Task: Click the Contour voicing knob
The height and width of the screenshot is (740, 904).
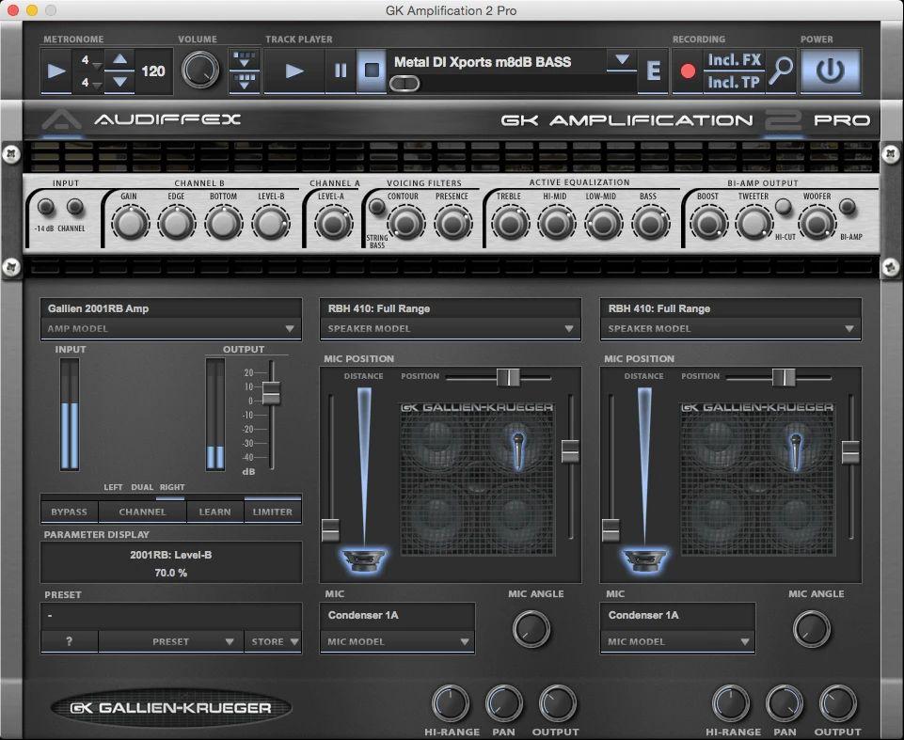Action: 405,223
